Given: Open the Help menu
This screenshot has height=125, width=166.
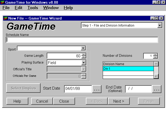Looking at the screenshot, I should pyautogui.click(x=68, y=8).
